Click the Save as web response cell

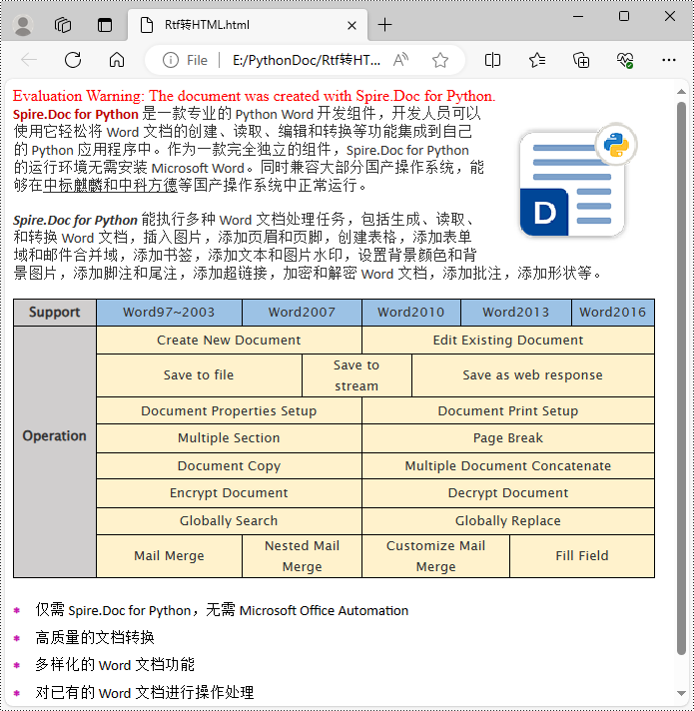coord(533,375)
